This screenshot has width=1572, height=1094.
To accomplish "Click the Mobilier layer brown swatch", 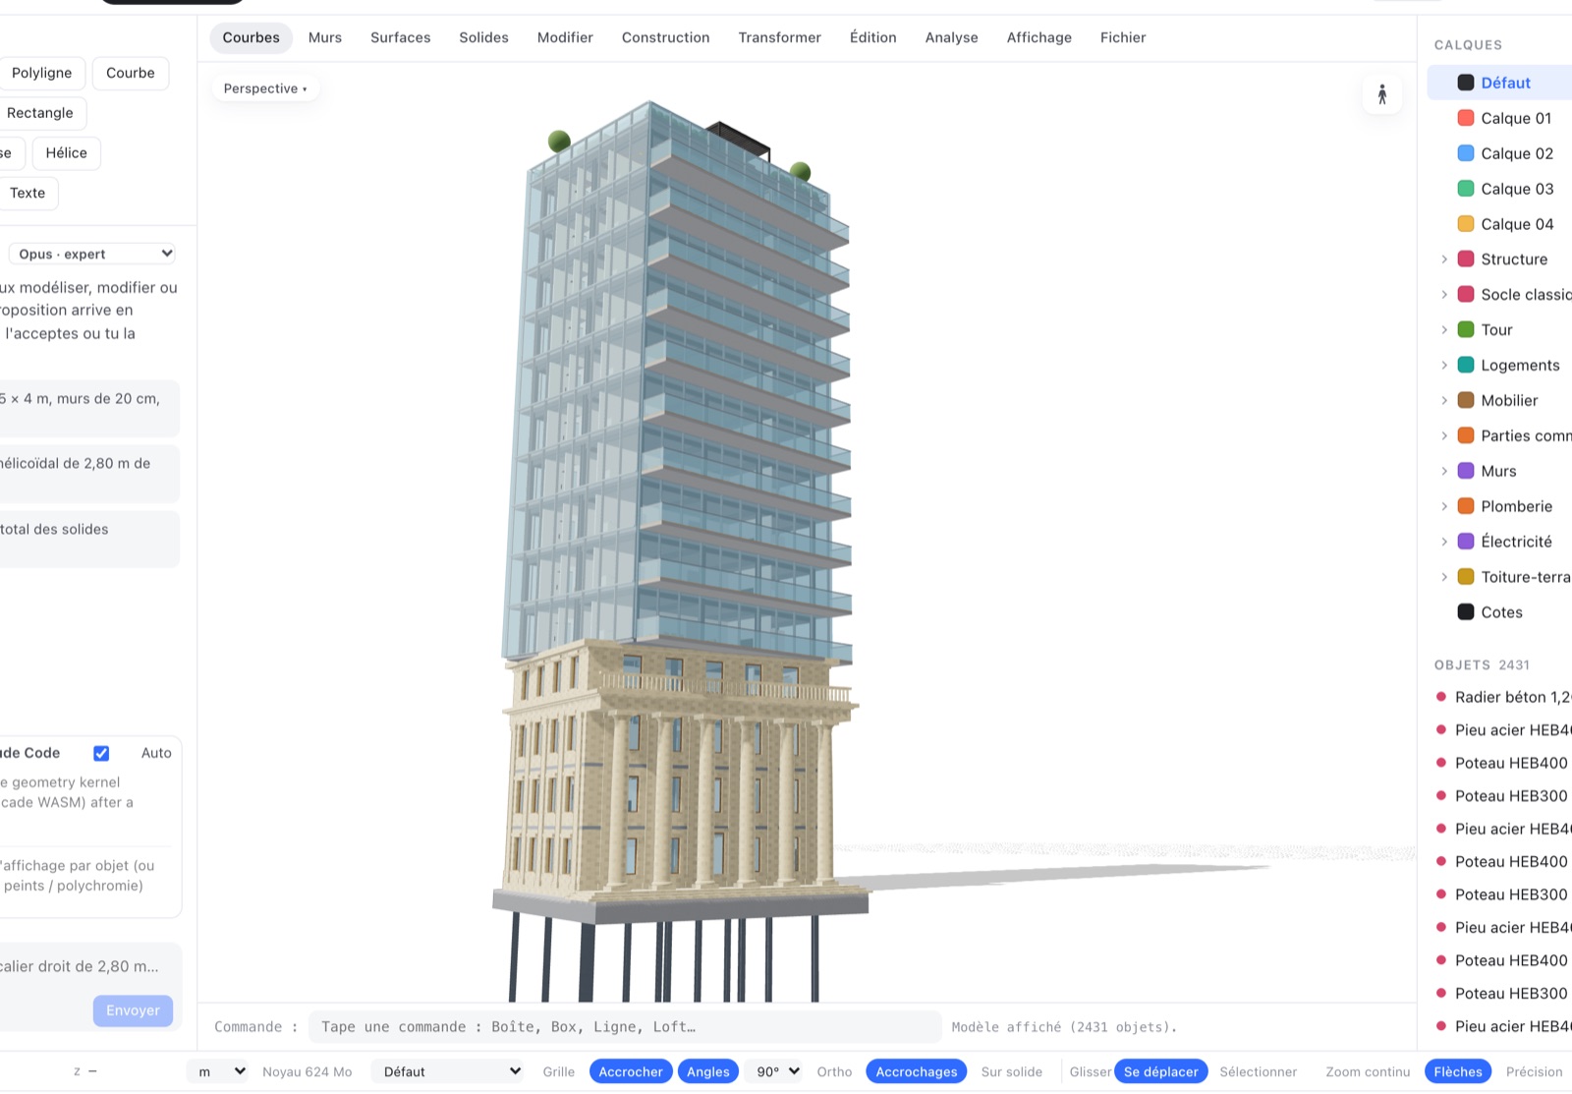I will click(x=1465, y=401).
